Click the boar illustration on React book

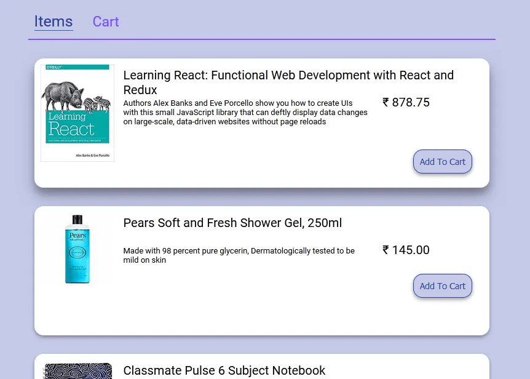63,95
